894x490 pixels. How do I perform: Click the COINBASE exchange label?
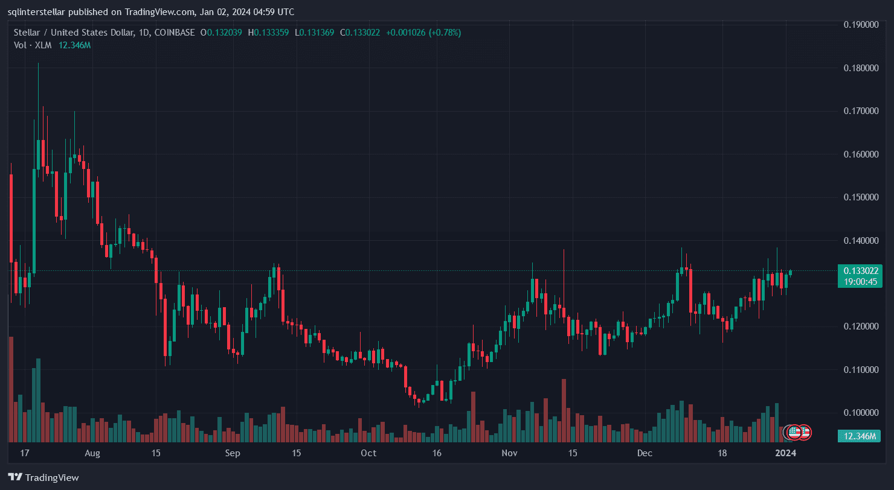tap(174, 33)
